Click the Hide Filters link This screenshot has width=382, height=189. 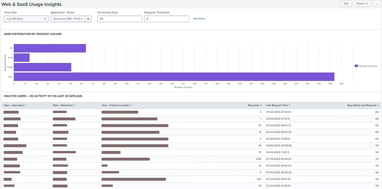pyautogui.click(x=199, y=19)
